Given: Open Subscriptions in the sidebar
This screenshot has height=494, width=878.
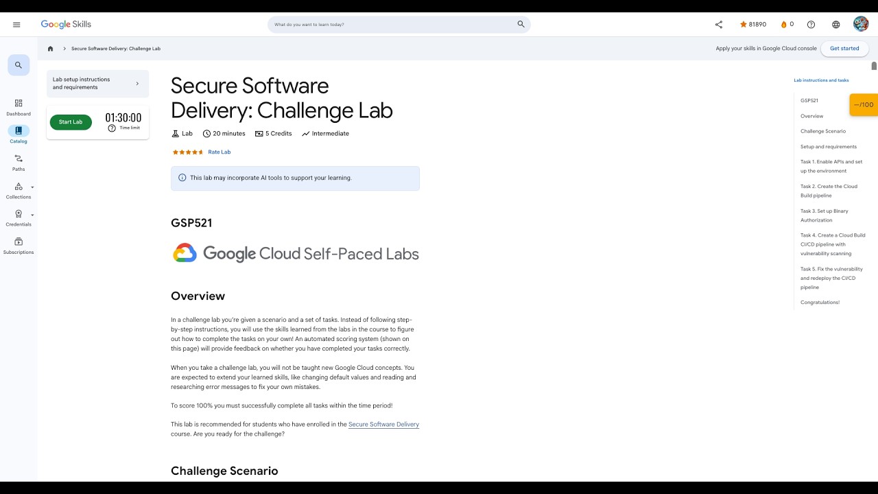Looking at the screenshot, I should click(19, 246).
